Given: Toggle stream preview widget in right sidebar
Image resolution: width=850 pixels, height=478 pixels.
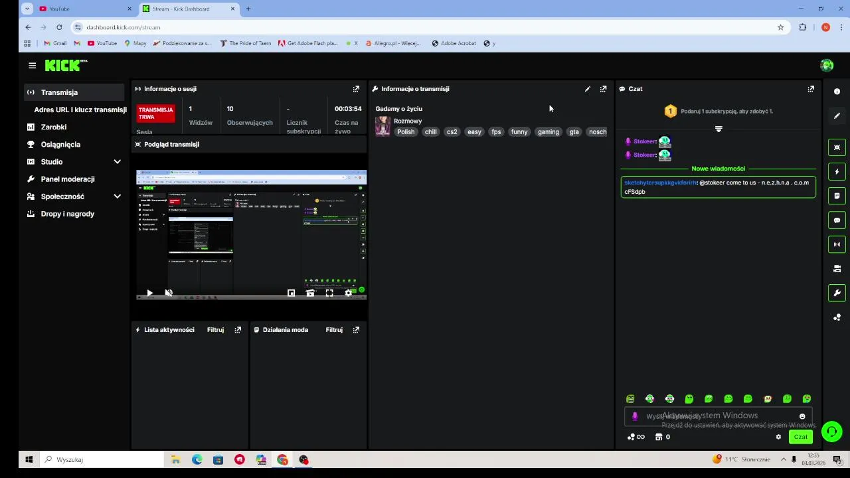Looking at the screenshot, I should tap(837, 147).
